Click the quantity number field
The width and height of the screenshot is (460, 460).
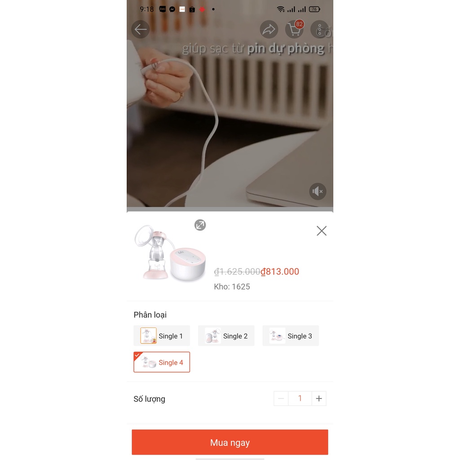300,398
